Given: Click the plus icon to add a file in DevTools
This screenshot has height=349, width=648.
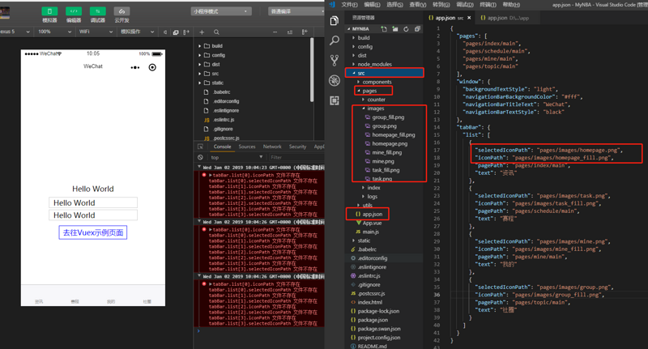Looking at the screenshot, I should click(x=202, y=32).
